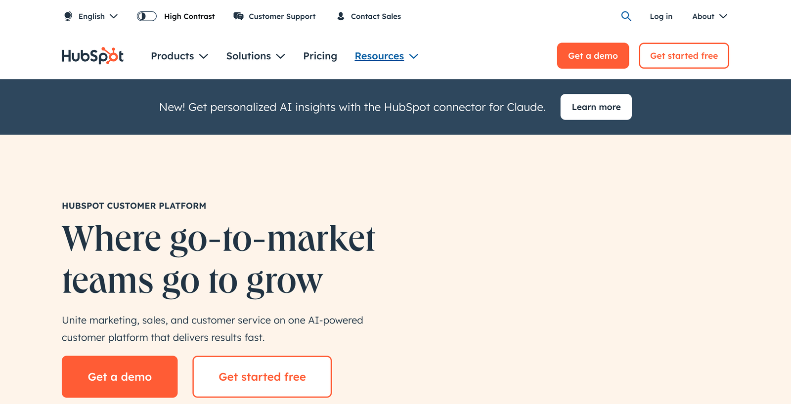The image size is (791, 404).
Task: Click the hero Get a demo button
Action: pyautogui.click(x=119, y=376)
